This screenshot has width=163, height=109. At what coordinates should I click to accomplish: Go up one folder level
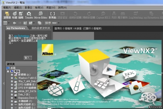pos(25,23)
